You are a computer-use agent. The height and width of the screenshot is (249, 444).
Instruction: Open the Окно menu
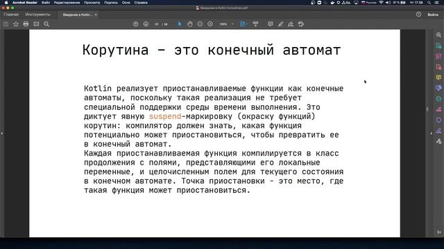(126, 3)
